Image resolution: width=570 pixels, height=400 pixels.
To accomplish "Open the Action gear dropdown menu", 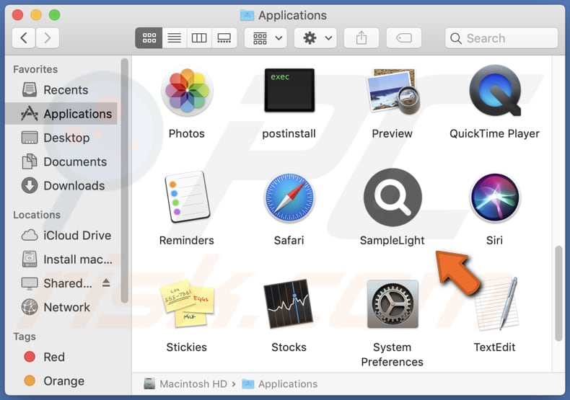I will 317,38.
